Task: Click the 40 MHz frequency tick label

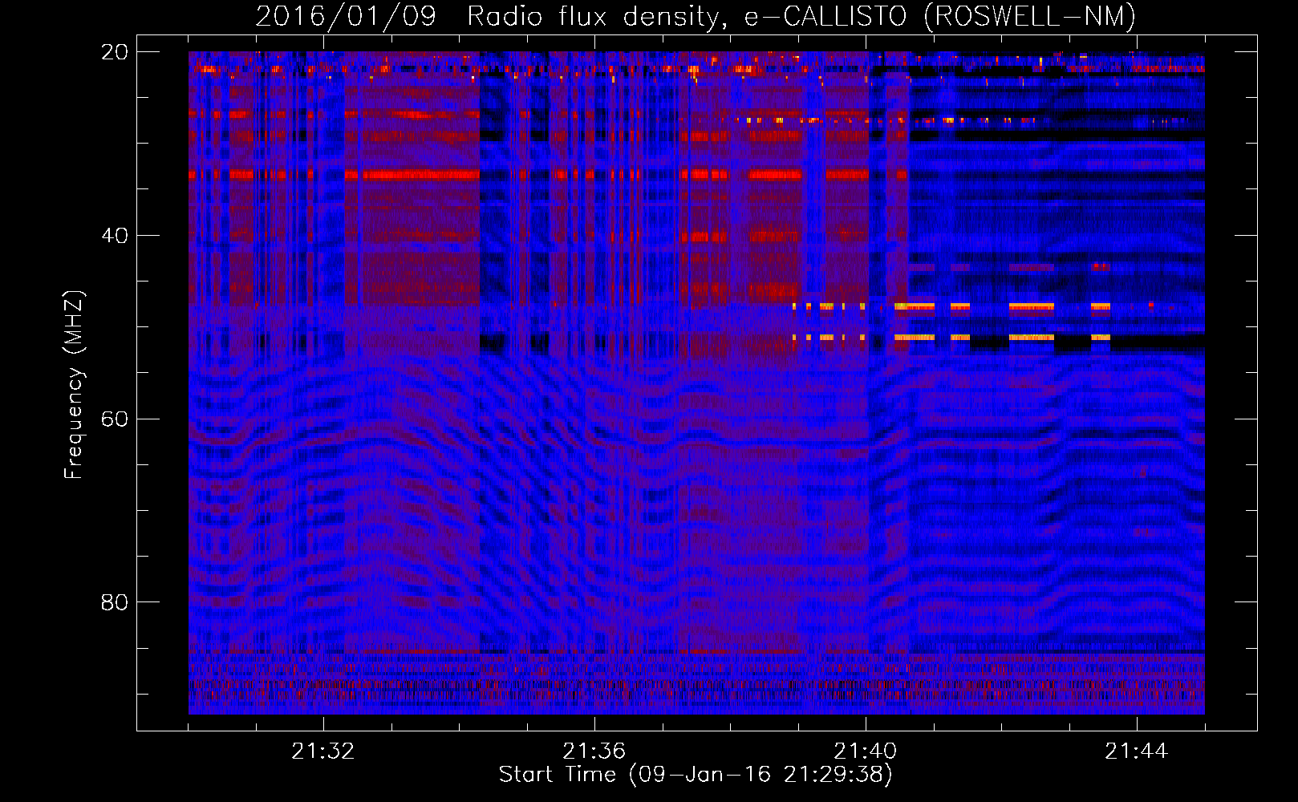Action: pos(114,236)
